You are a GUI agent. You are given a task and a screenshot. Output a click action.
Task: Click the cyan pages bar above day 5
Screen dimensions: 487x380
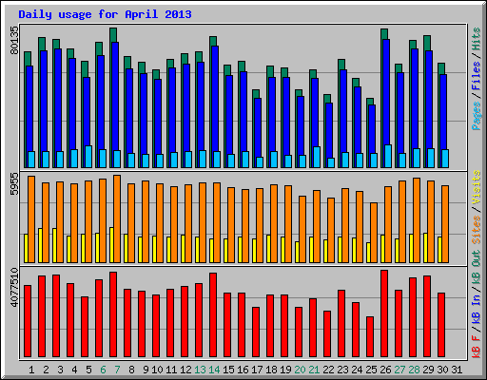88,157
